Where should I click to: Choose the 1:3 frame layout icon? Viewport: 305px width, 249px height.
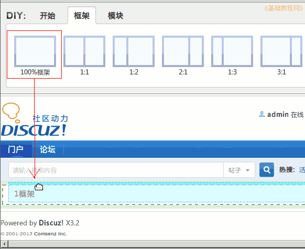tap(232, 51)
